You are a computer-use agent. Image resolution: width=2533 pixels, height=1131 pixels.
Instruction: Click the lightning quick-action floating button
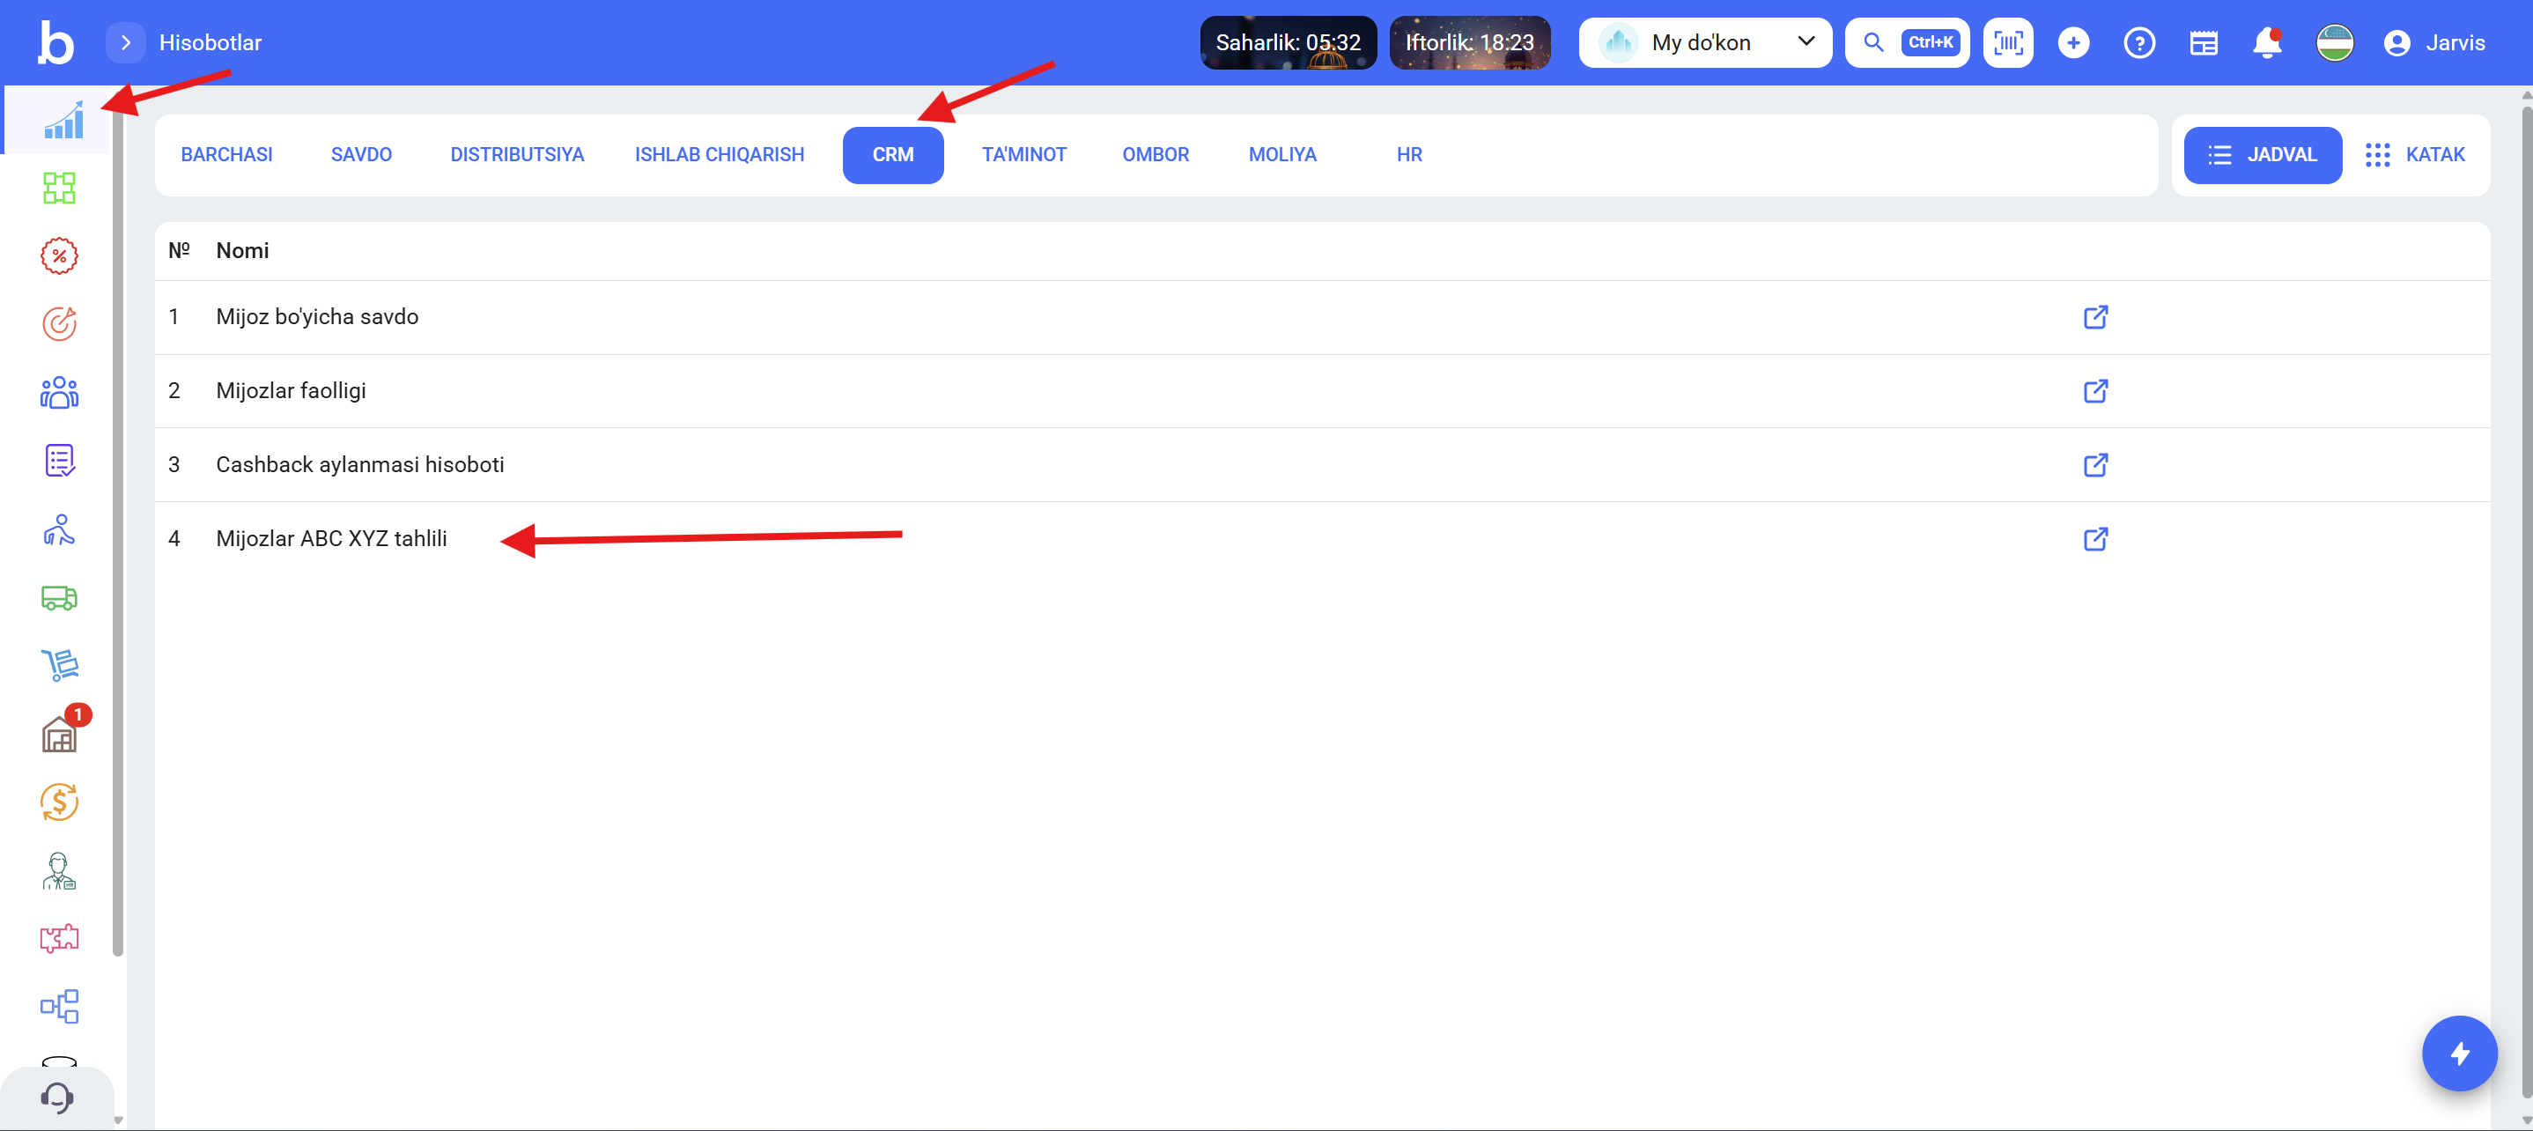[2458, 1053]
